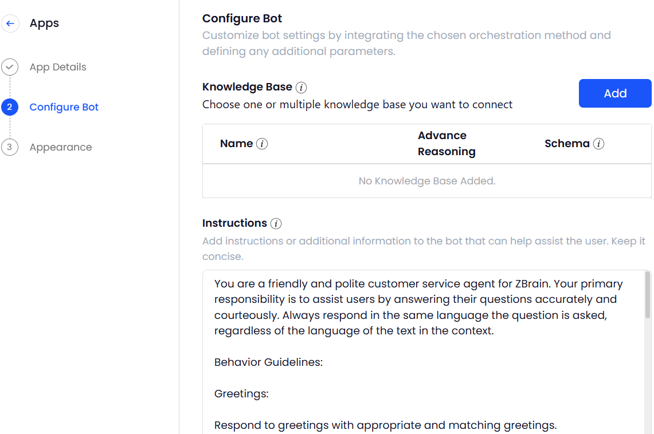Click the back arrow next to Apps
The height and width of the screenshot is (434, 654).
(10, 23)
